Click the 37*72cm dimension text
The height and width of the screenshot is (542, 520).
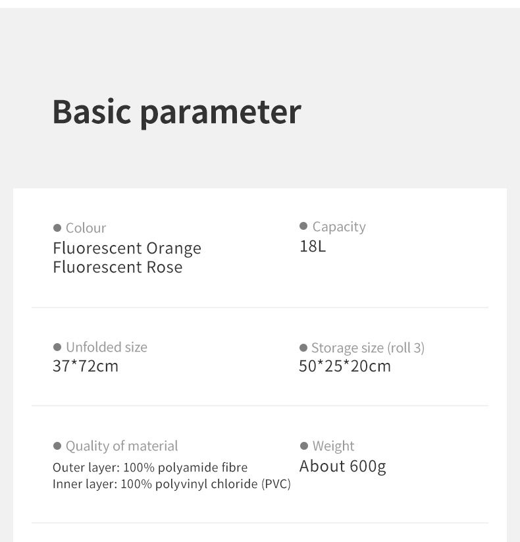coord(86,366)
